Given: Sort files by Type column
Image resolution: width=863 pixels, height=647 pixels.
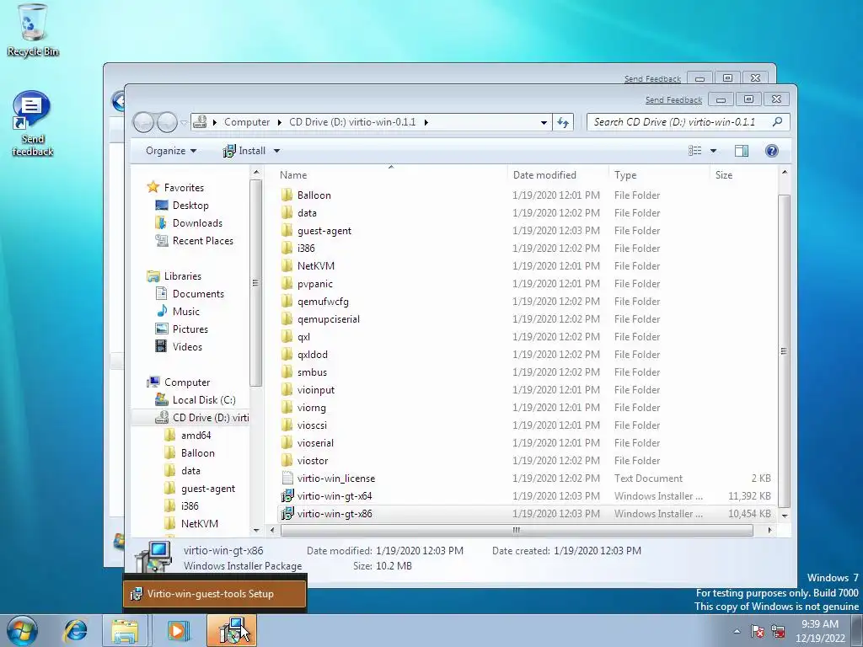Looking at the screenshot, I should (659, 175).
